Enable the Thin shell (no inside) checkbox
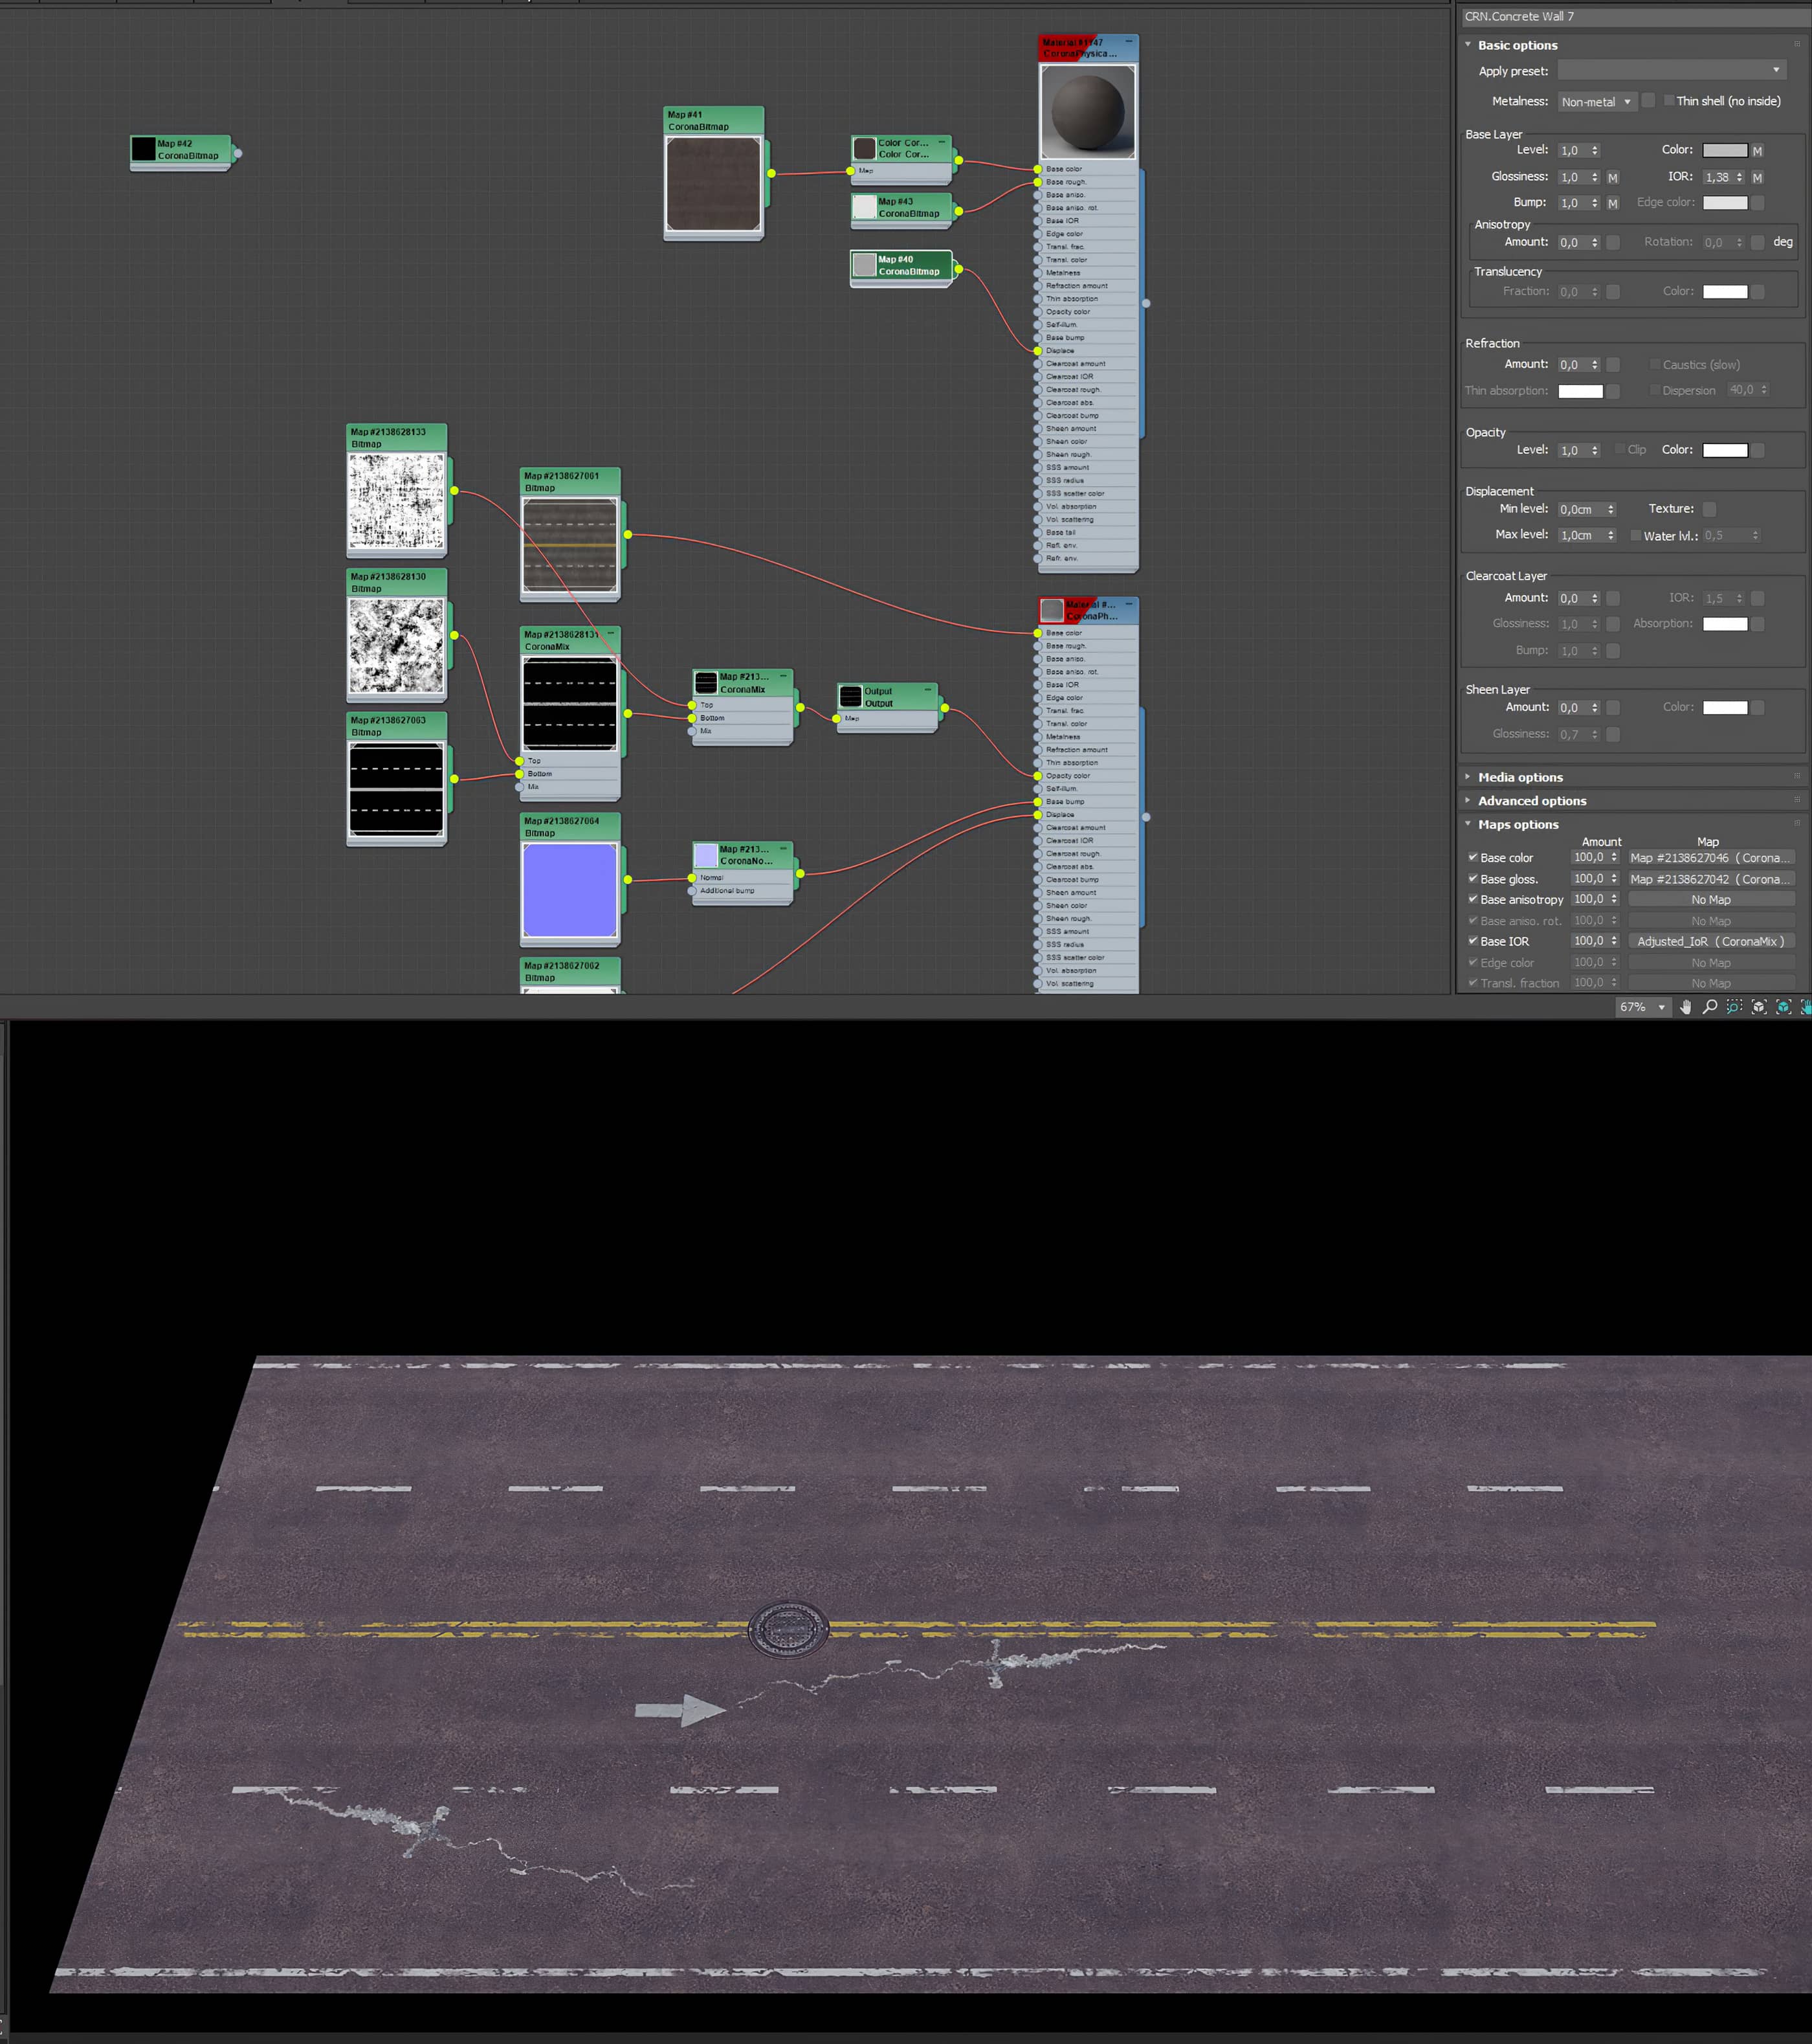1812x2044 pixels. 1668,100
